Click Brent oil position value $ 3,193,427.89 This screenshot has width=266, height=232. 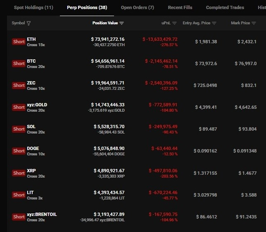(x=109, y=214)
